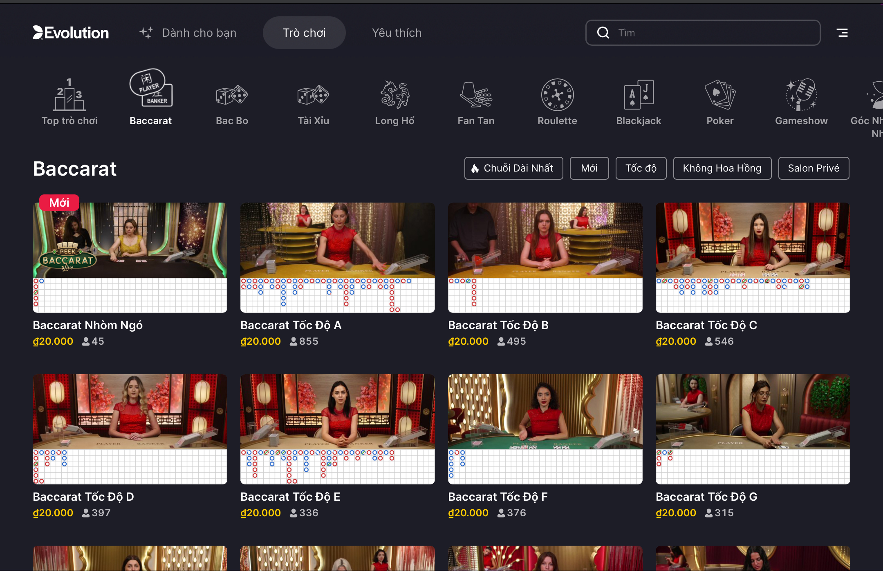Click player count 546 under Tốc Độ C
The image size is (883, 571).
724,341
